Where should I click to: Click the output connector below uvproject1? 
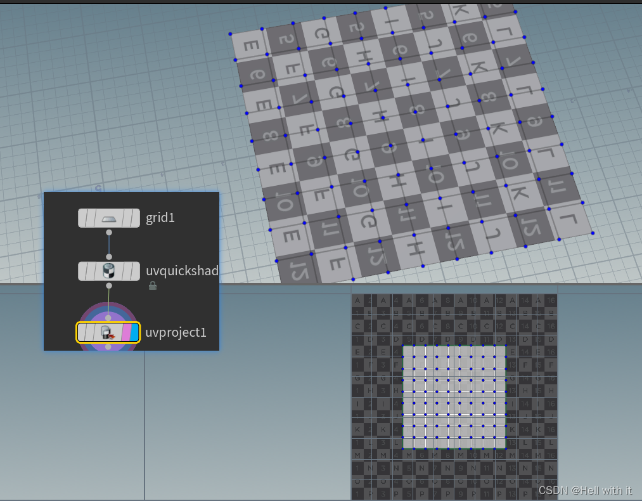110,346
